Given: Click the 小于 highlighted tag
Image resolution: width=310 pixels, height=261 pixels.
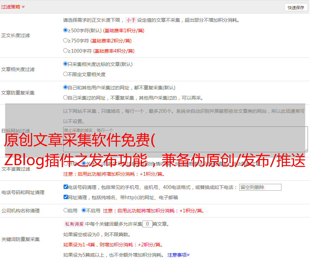Looking at the screenshot, I should click(x=131, y=20).
